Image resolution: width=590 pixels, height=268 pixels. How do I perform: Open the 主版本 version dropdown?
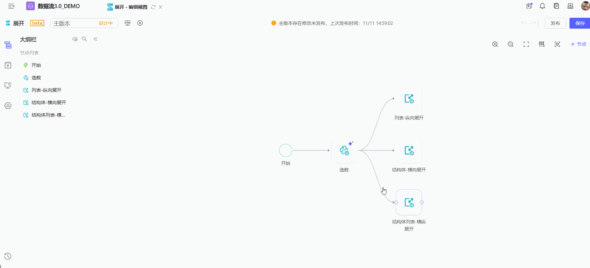point(84,23)
